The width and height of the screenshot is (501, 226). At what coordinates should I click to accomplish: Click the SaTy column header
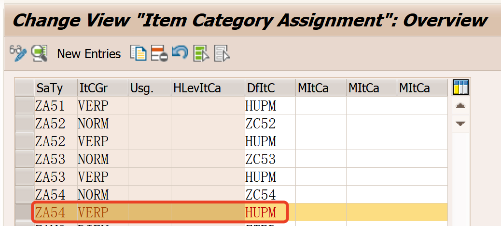pos(56,88)
